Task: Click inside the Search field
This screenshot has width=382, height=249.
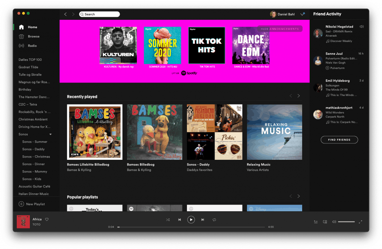Action: coord(99,14)
